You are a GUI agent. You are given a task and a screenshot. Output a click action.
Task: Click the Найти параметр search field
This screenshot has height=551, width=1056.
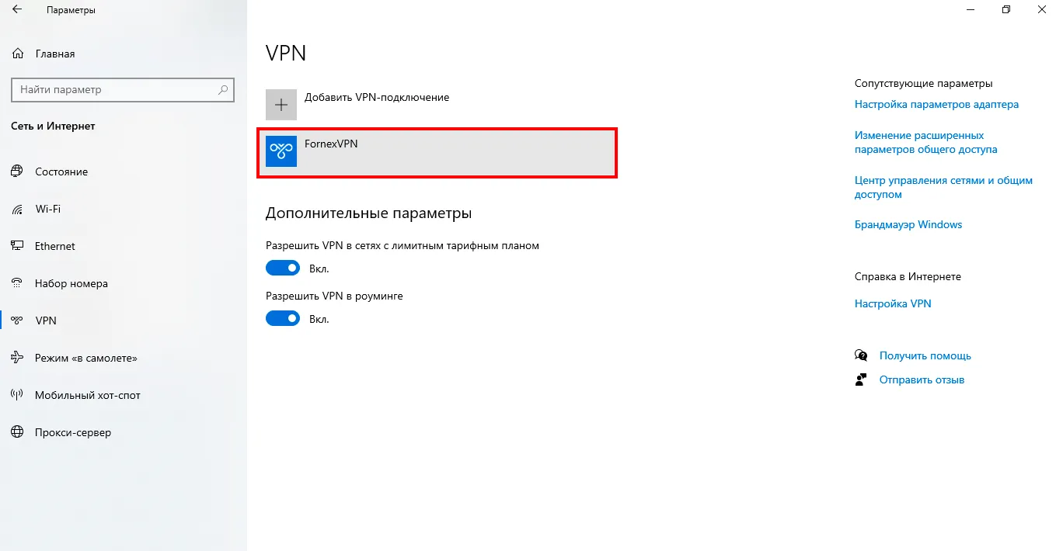pyautogui.click(x=123, y=90)
